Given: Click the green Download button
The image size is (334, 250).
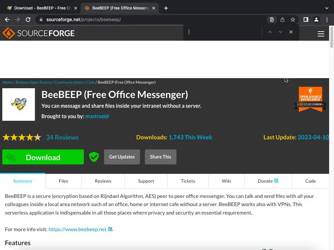Looking at the screenshot, I should click(x=43, y=157).
